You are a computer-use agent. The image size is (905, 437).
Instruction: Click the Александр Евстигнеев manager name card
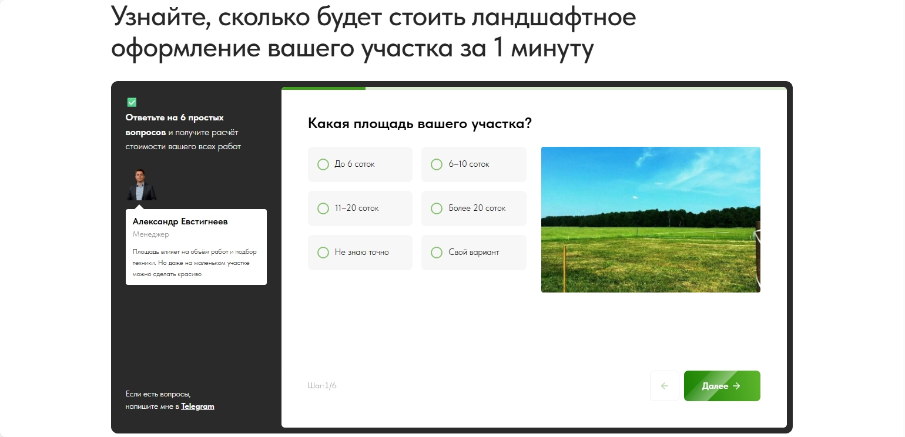(x=196, y=247)
